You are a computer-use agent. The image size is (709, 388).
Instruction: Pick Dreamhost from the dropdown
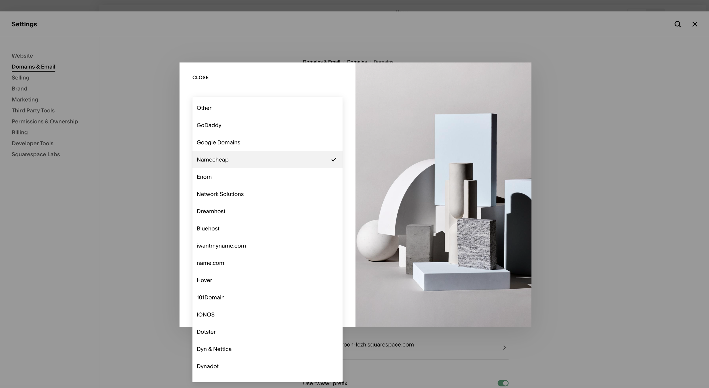211,211
